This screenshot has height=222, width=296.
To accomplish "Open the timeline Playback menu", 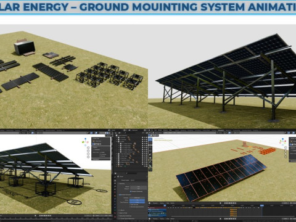I will [155, 203].
